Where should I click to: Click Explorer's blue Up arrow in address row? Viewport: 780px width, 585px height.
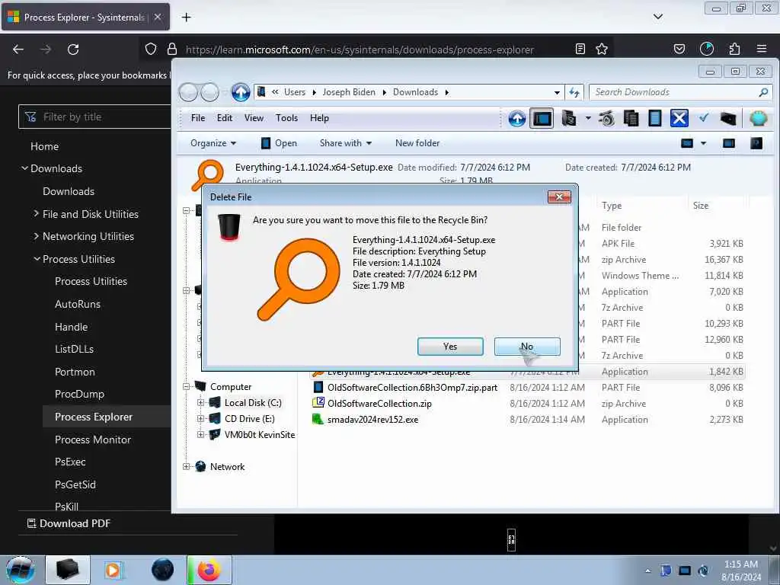(x=241, y=92)
